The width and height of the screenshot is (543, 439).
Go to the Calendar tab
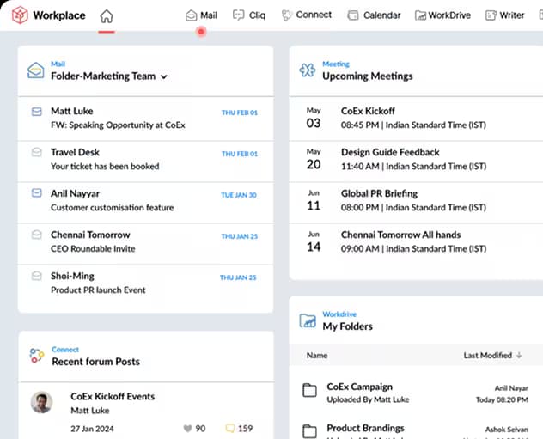point(374,15)
